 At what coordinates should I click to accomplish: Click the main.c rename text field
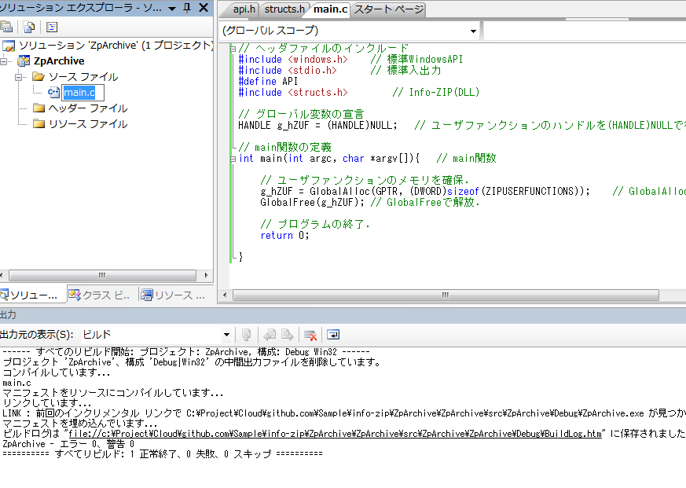point(83,93)
